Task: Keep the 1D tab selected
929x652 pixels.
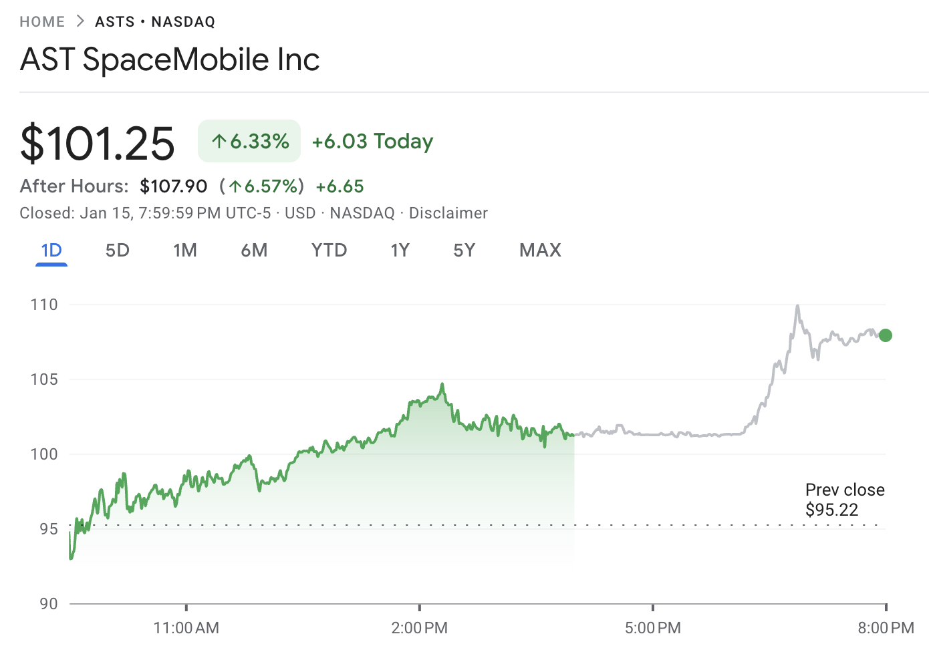Action: point(51,250)
